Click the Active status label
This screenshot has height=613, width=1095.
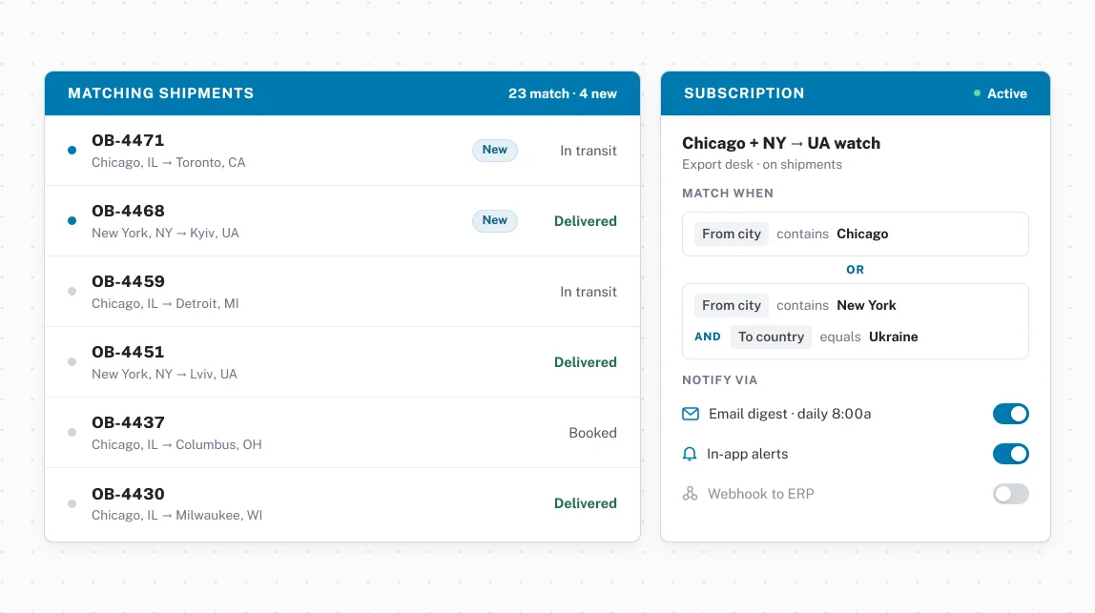click(x=1006, y=93)
